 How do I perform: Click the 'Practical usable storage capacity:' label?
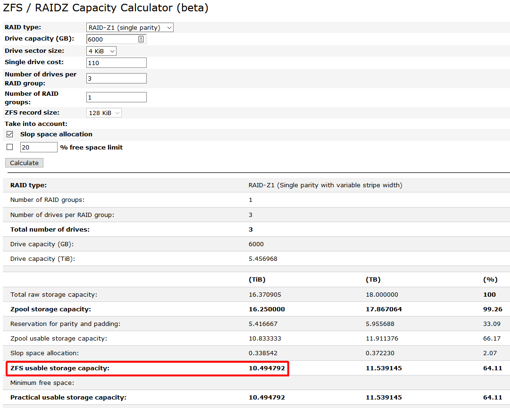(x=68, y=397)
